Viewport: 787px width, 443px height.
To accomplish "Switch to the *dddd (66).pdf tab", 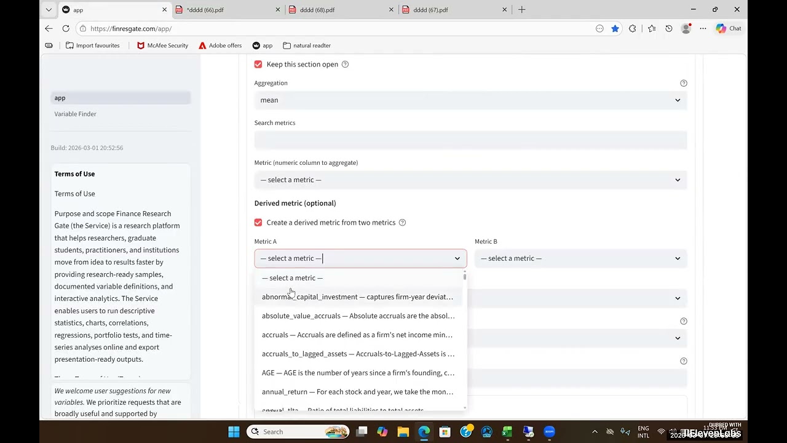I will (226, 9).
